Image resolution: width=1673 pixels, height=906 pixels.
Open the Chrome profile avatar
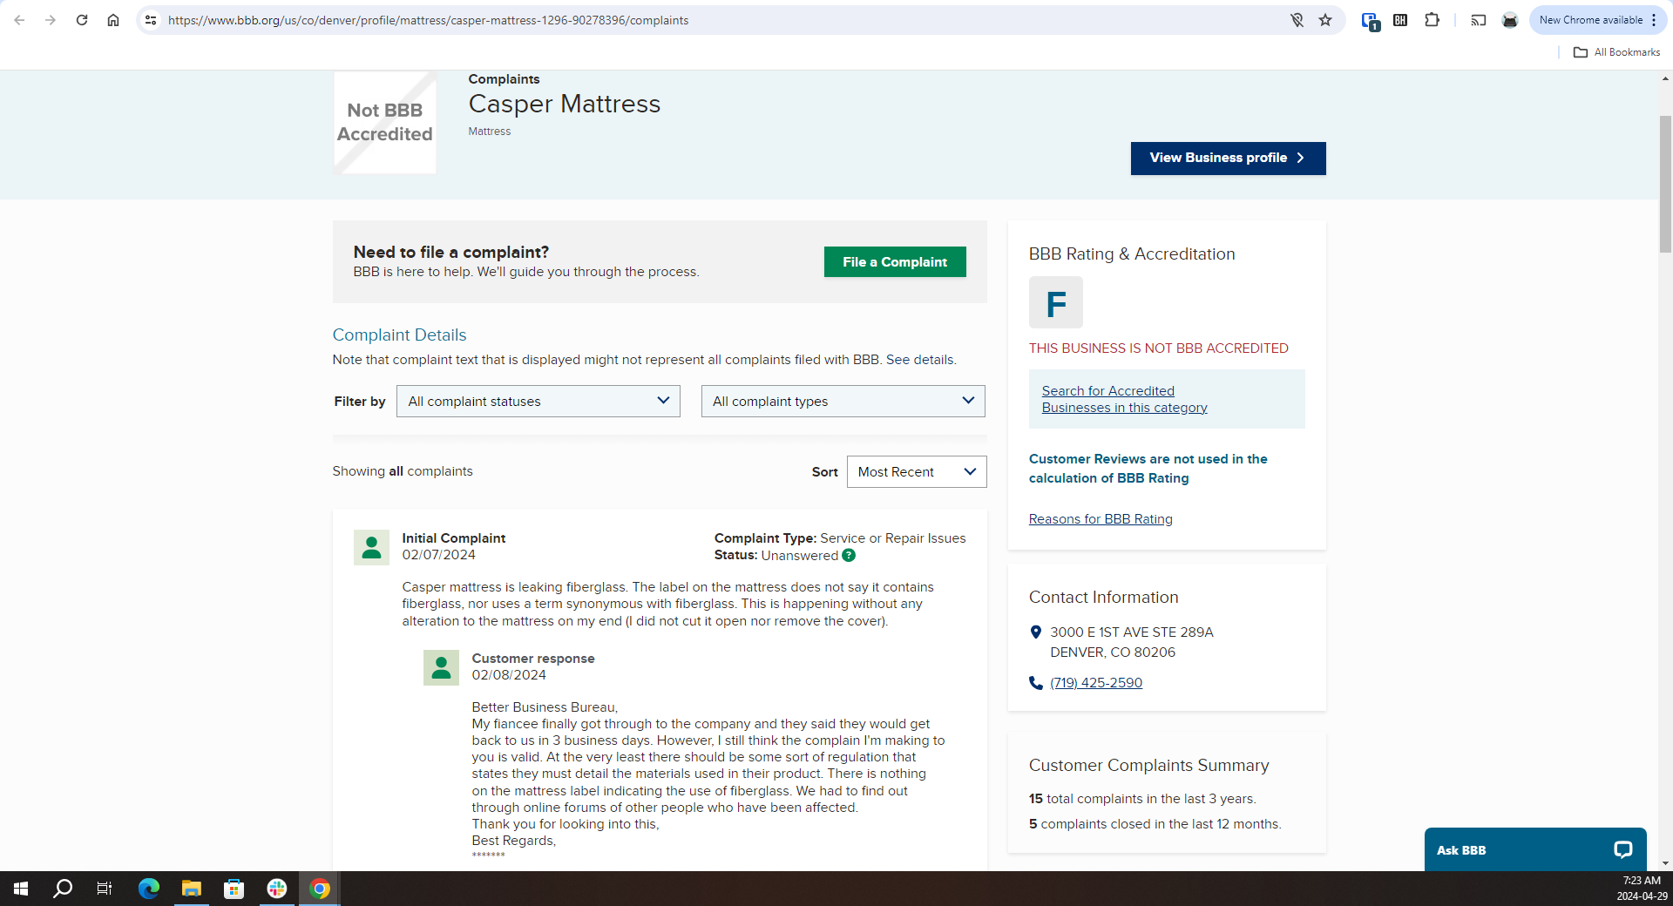click(x=1510, y=20)
